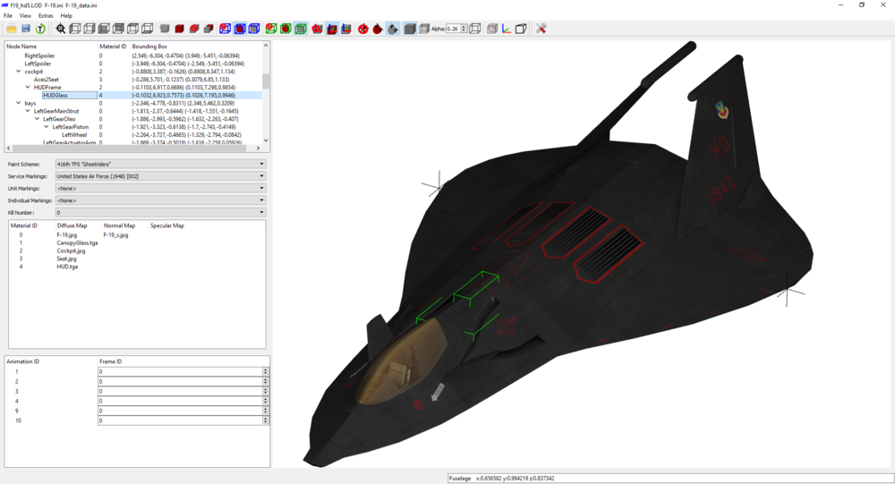This screenshot has width=895, height=484.
Task: Toggle the gray collision point icon
Action: [393, 29]
